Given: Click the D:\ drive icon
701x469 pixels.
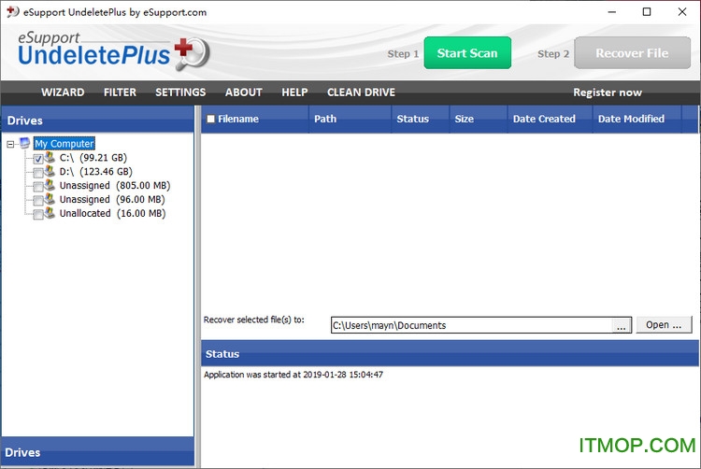Looking at the screenshot, I should click(50, 172).
